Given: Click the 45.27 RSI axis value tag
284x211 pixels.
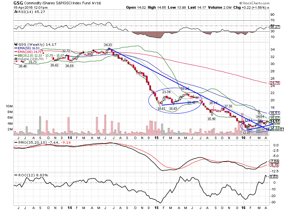Looking at the screenshot, I should pos(275,27).
